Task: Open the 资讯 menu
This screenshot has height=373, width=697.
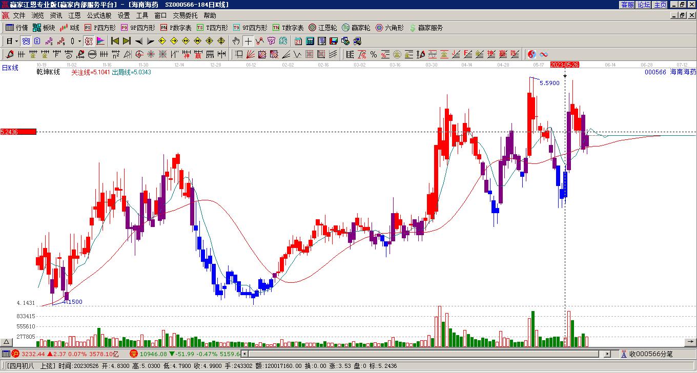Action: [x=56, y=15]
